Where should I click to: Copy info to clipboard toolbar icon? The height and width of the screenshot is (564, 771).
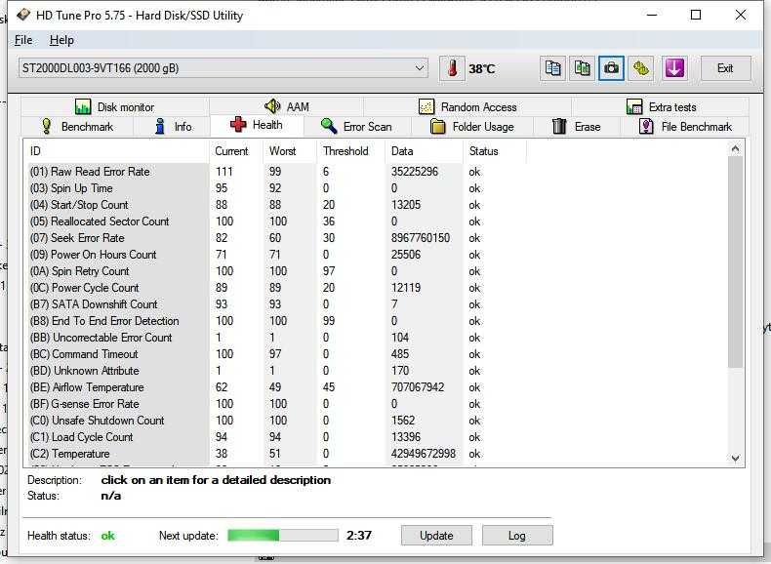pos(552,68)
